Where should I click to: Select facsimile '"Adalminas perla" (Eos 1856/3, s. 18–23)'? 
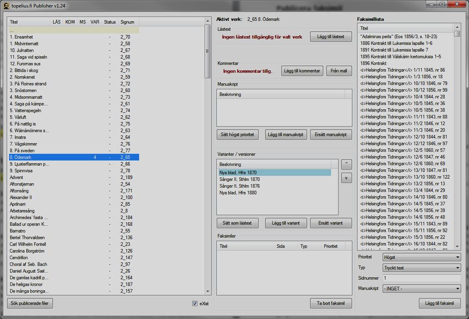coord(399,37)
